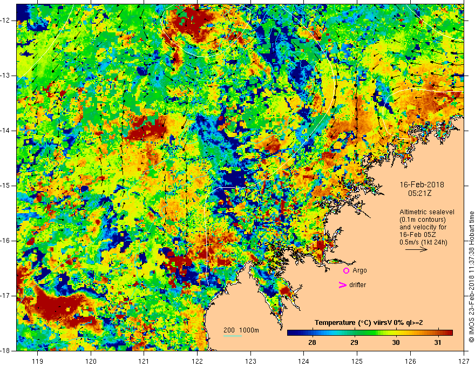Click latitude axis label -18
The height and width of the screenshot is (367, 475).
pos(5,351)
